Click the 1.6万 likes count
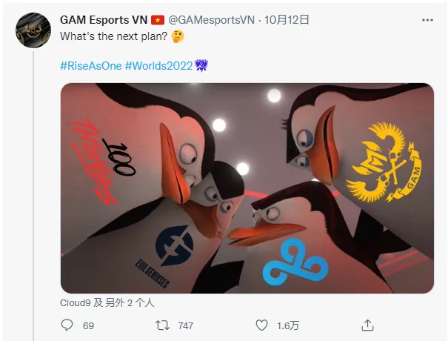Viewport: 448px width, 341px height. point(288,325)
